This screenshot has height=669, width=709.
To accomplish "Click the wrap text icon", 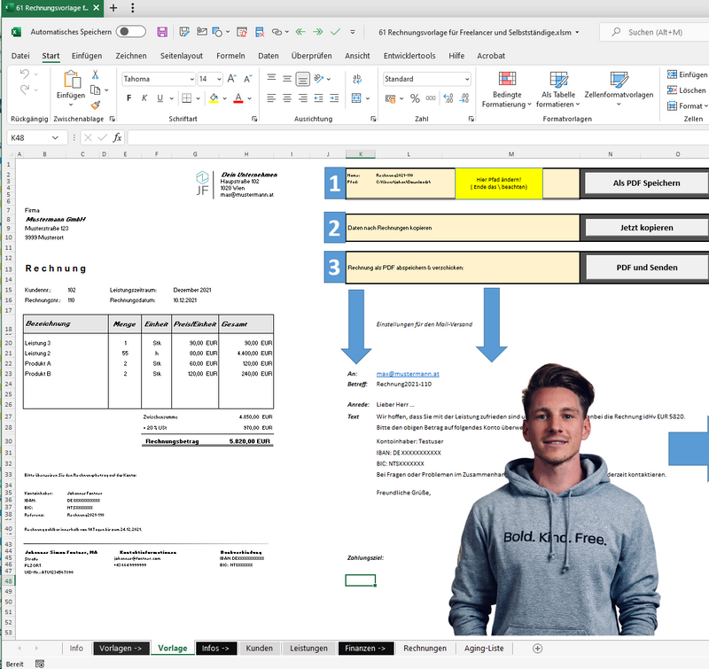I will (x=357, y=79).
